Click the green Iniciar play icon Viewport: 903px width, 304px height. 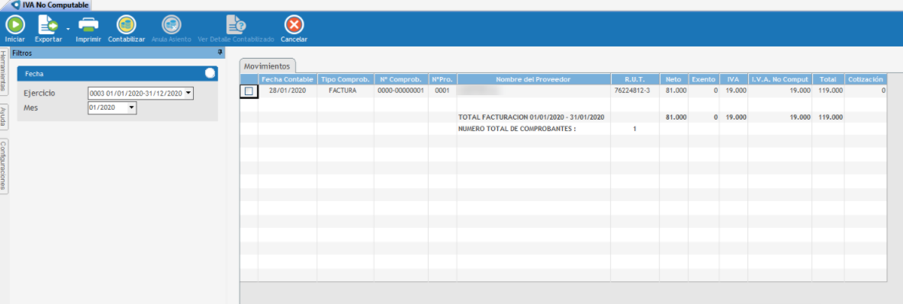click(15, 24)
